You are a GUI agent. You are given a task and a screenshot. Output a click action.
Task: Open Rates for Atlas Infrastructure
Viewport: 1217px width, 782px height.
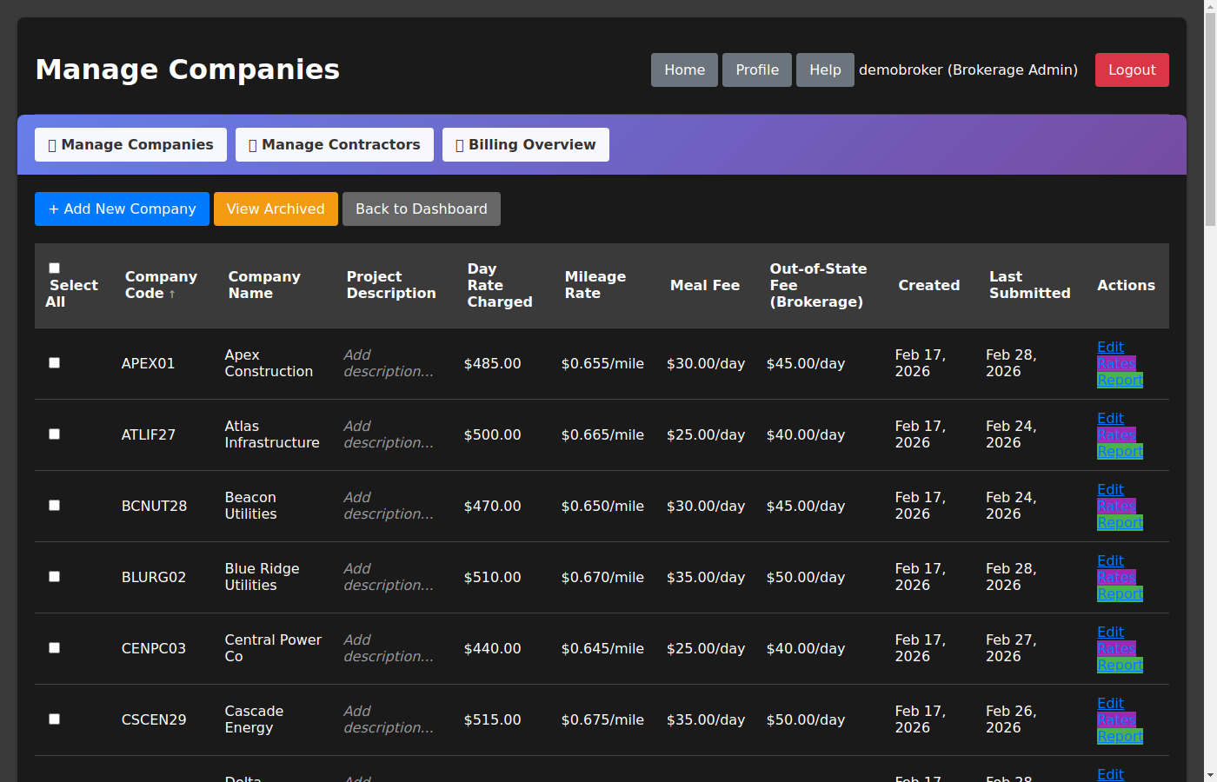[1116, 434]
